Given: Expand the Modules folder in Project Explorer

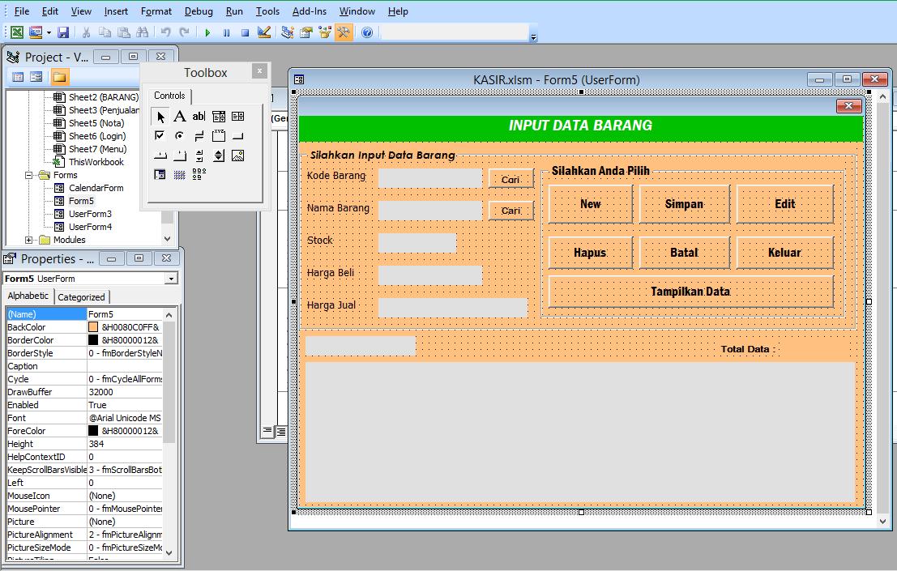Looking at the screenshot, I should [x=28, y=240].
